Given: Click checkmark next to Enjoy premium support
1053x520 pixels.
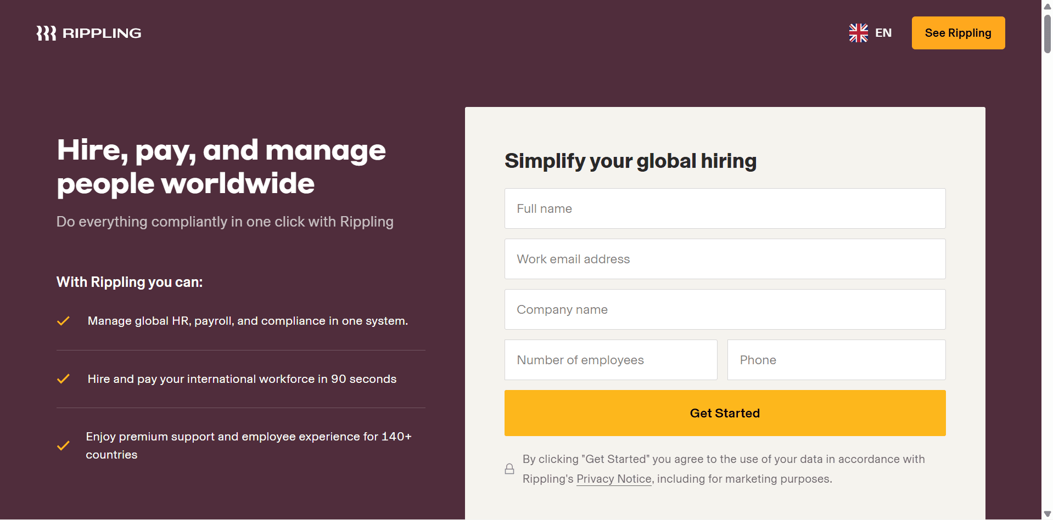Looking at the screenshot, I should (x=63, y=445).
